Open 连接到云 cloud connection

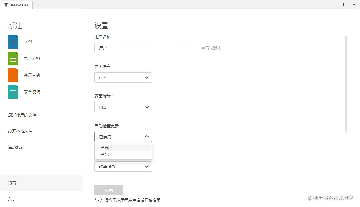click(16, 147)
